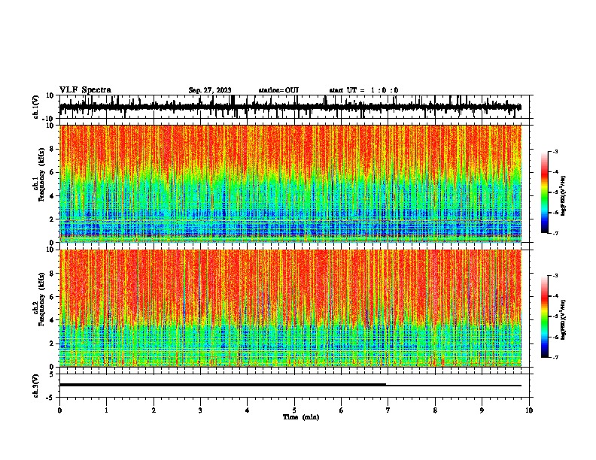The height and width of the screenshot is (460, 596).
Task: Click the "-3" label on ch.1 color scale
Action: tap(555, 152)
